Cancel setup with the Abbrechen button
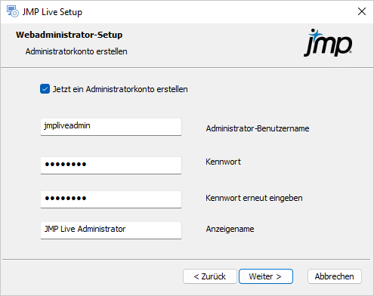 [x=335, y=276]
